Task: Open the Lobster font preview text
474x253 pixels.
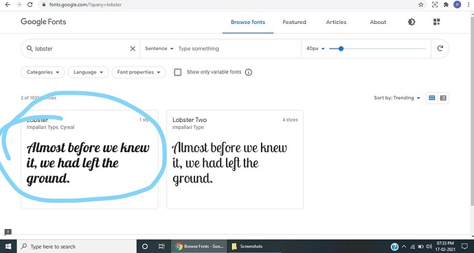Action: [x=88, y=163]
